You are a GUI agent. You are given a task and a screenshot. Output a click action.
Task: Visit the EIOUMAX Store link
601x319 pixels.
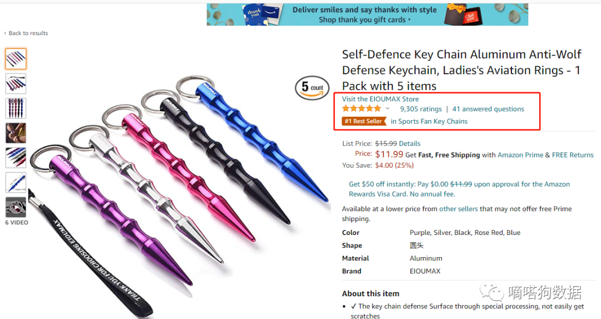[x=380, y=99]
